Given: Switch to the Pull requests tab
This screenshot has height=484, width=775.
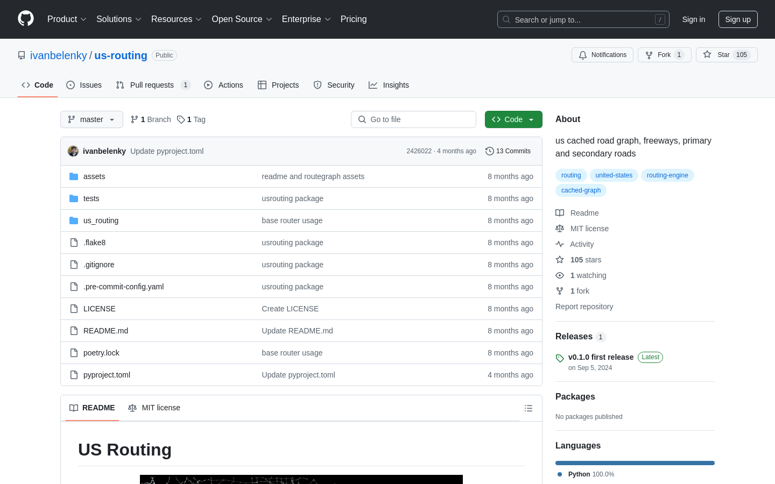Looking at the screenshot, I should point(153,85).
